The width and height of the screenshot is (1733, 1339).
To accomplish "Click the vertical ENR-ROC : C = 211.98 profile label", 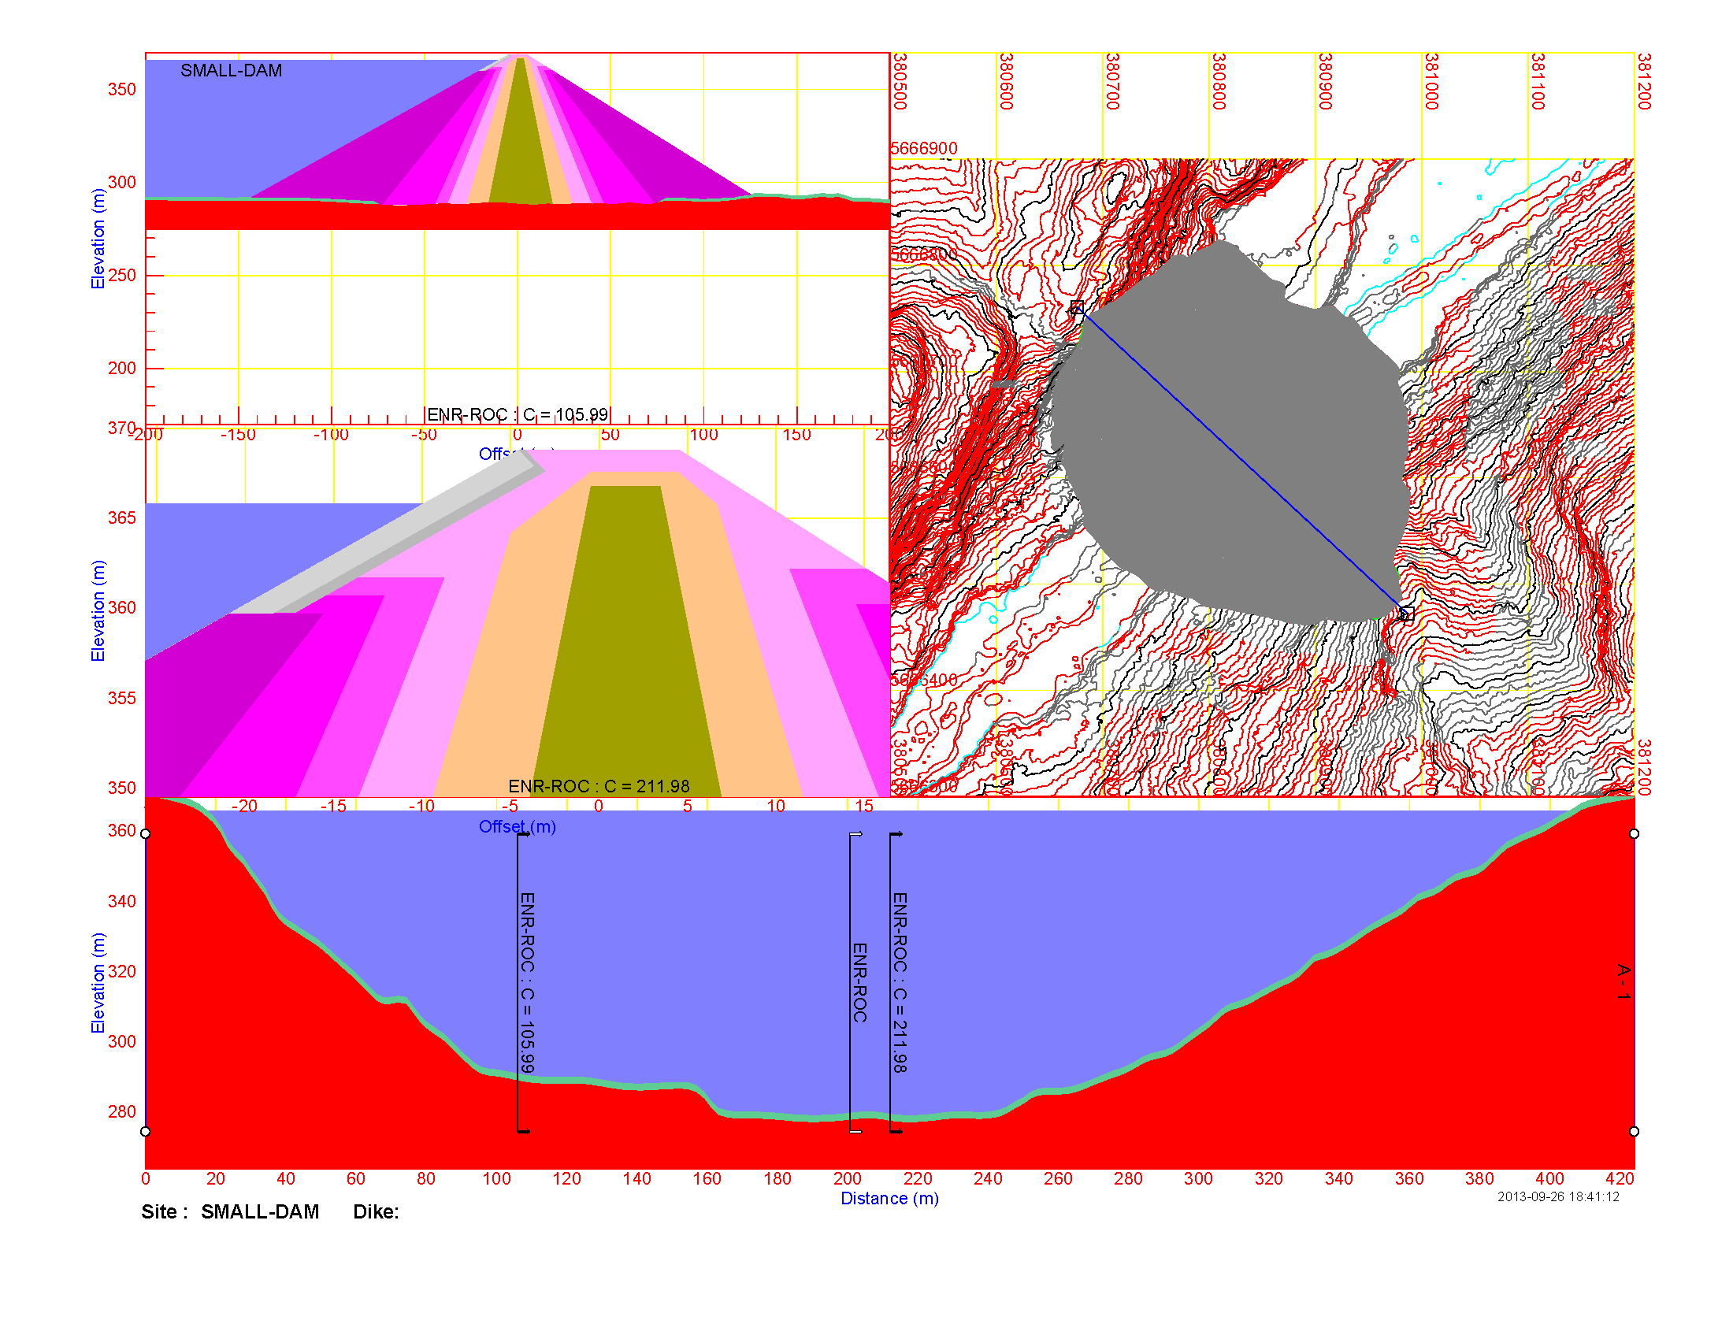I will [899, 982].
